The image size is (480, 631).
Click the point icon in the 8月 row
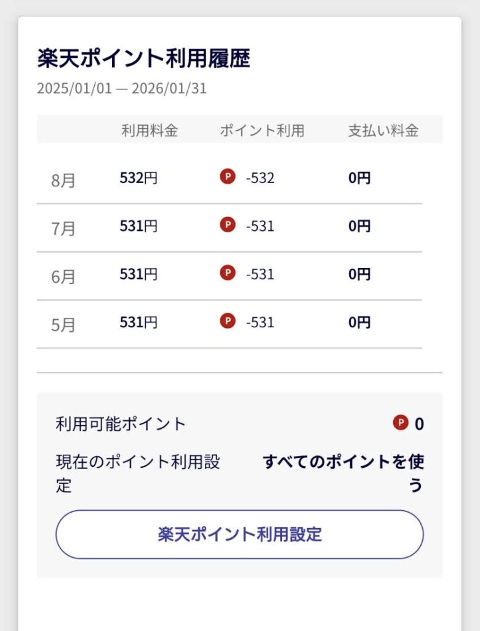click(228, 177)
